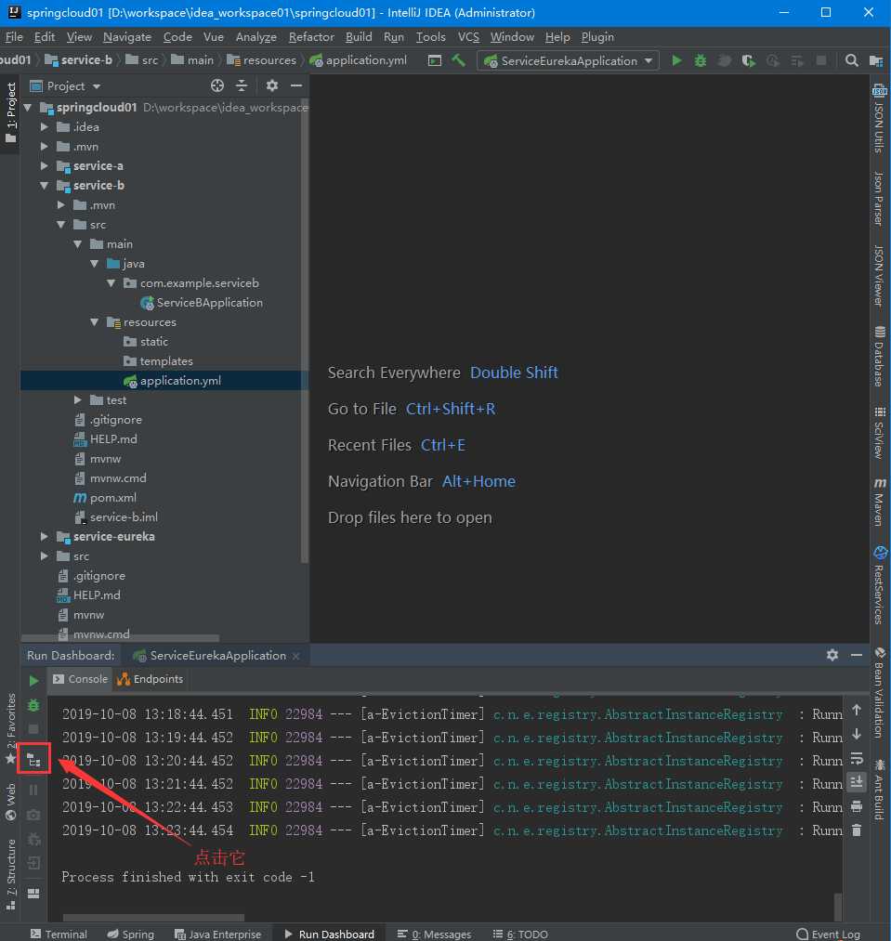
Task: Jump up the stack trace arrow
Action: tap(857, 710)
